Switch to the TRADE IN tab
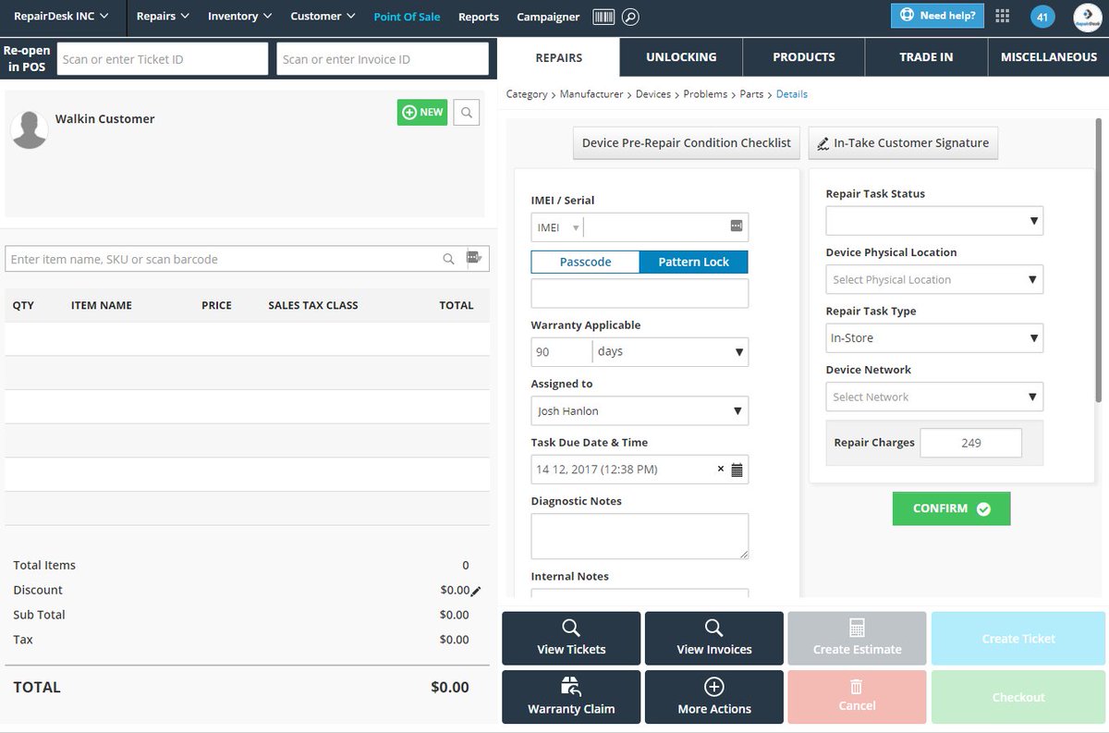 pos(926,57)
